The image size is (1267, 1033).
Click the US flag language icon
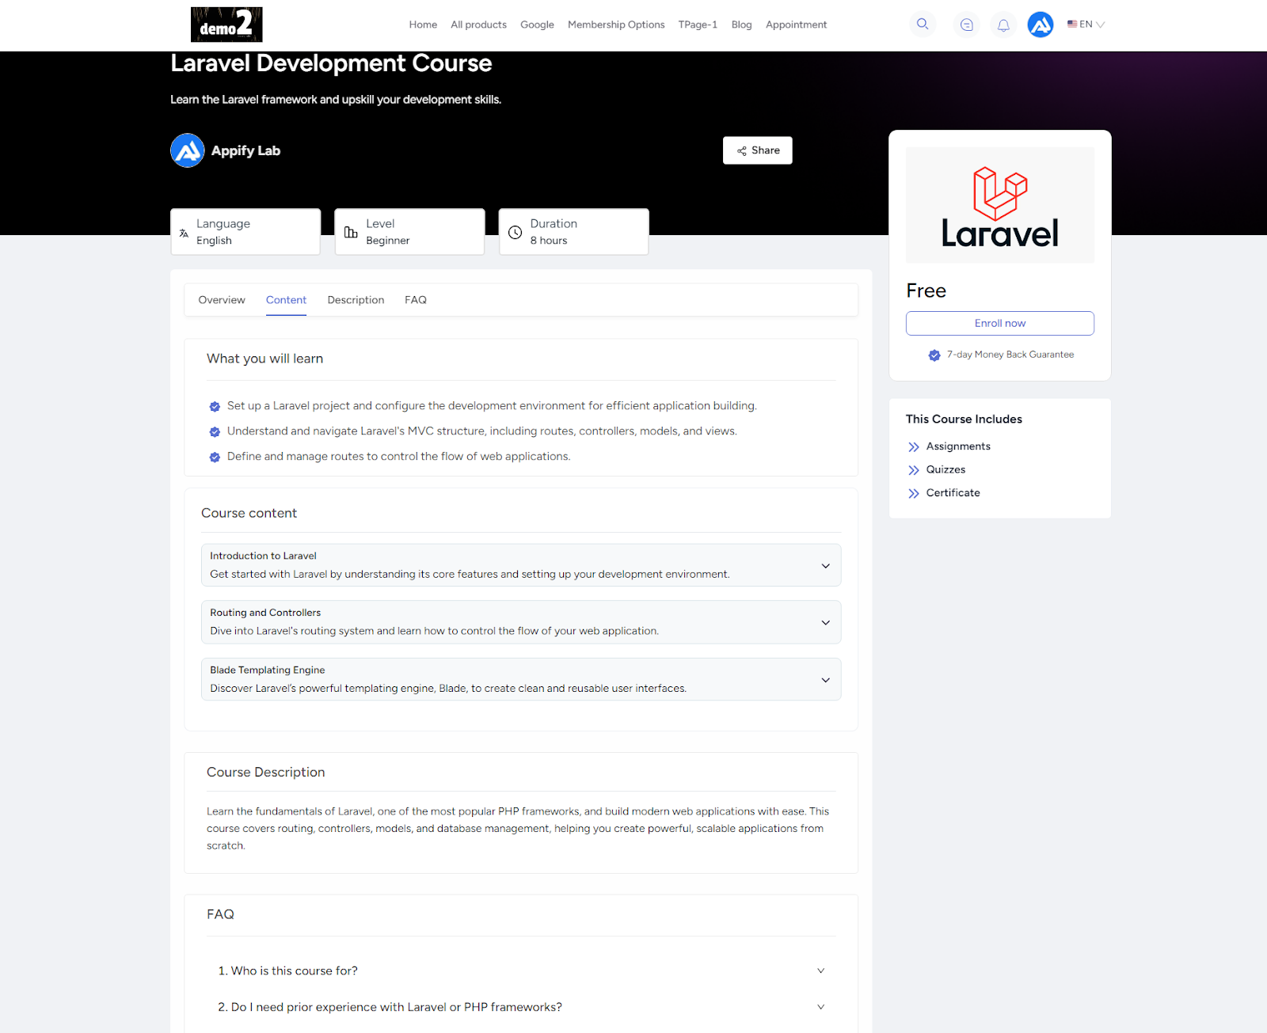[1072, 25]
